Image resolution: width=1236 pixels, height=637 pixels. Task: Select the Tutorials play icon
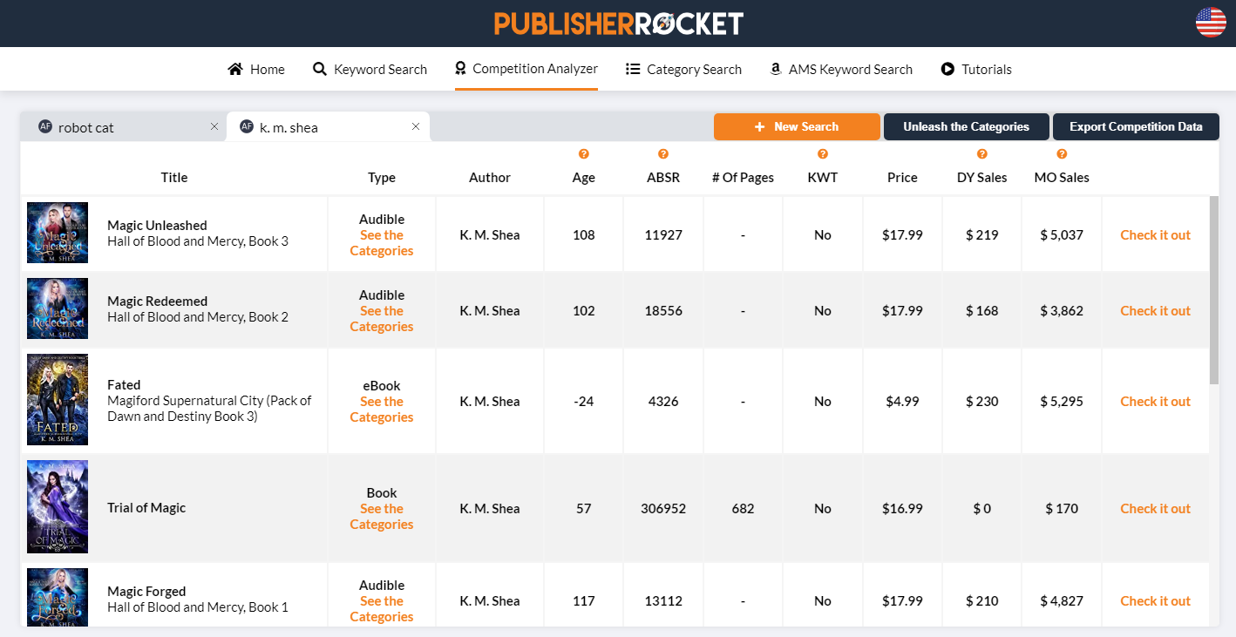click(947, 68)
